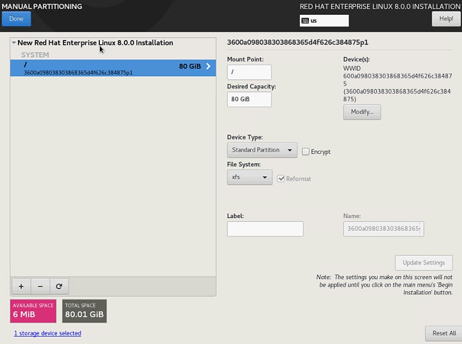Screen dimensions: 462x344
Task: Toggle the Encrypt checkbox
Action: [x=306, y=151]
